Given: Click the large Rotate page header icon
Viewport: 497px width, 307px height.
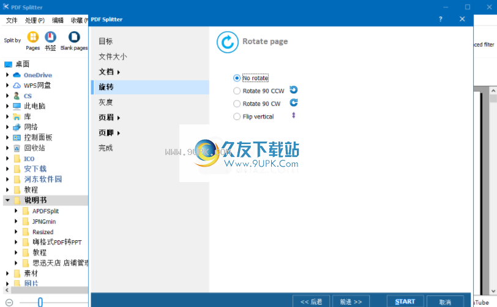Looking at the screenshot, I should coord(228,42).
